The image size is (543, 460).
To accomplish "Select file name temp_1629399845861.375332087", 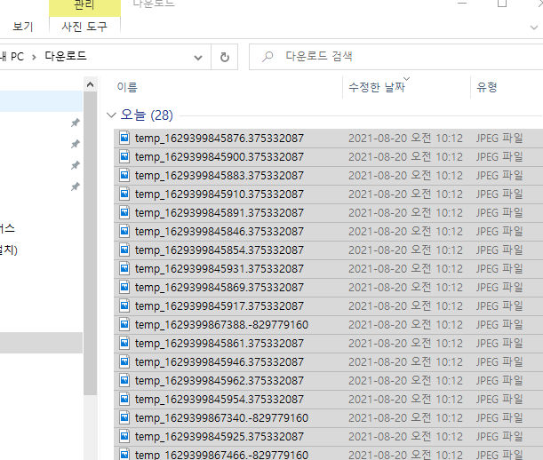I will [x=220, y=344].
